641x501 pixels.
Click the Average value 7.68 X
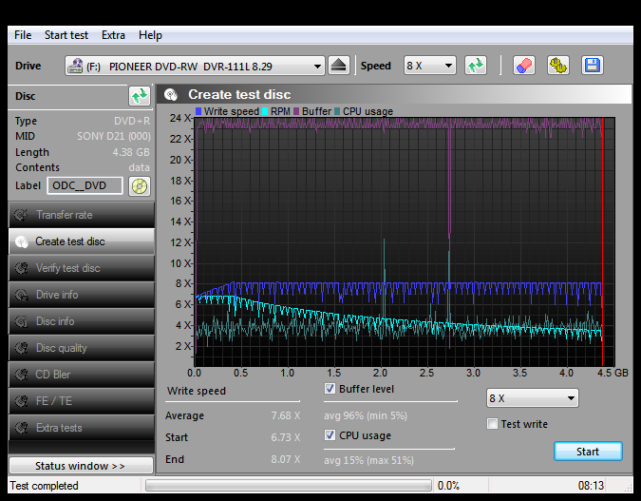click(285, 415)
